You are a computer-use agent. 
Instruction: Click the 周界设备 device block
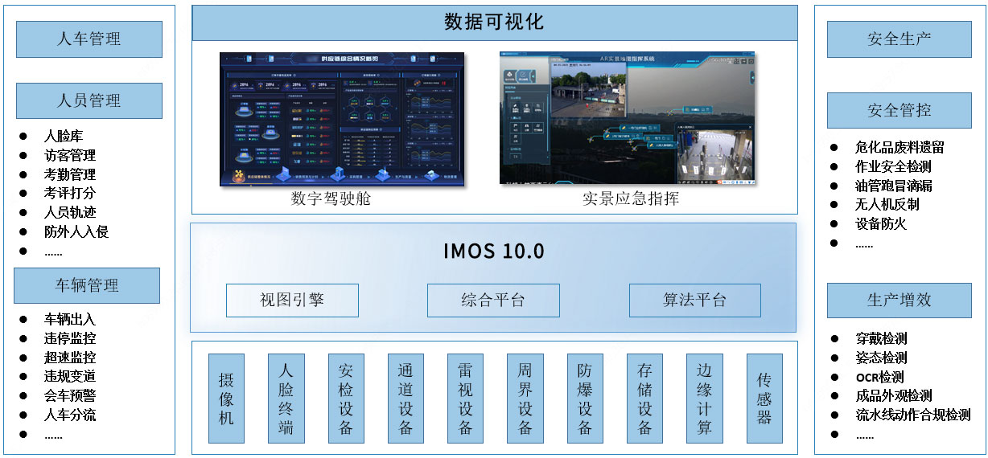[x=525, y=399]
